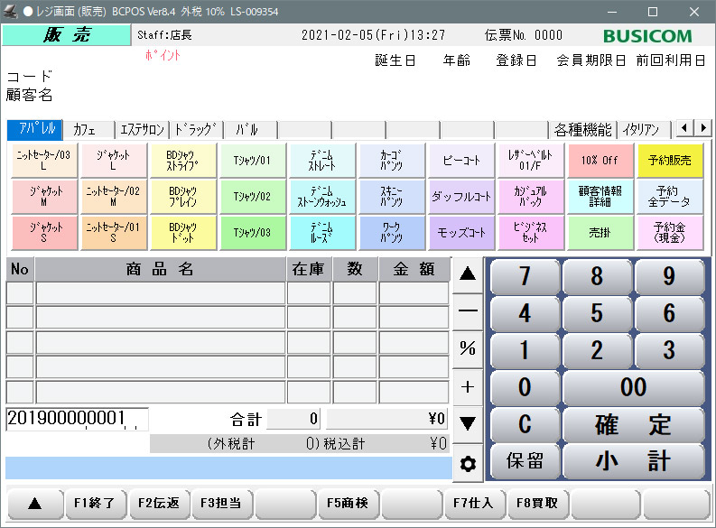
Task: Move down the item list arrow
Action: (x=468, y=422)
